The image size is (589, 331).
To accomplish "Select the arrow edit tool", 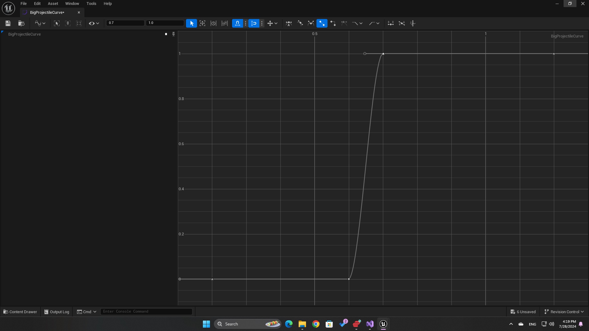I will click(x=192, y=23).
